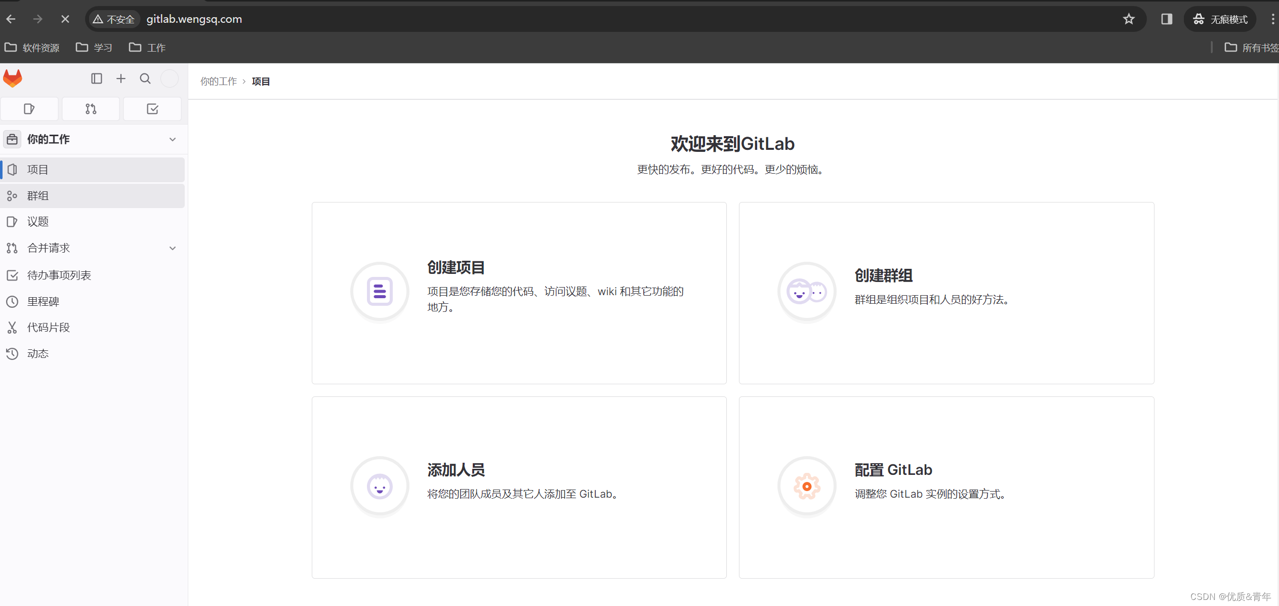Open Chrome three-dot menu

1272,19
